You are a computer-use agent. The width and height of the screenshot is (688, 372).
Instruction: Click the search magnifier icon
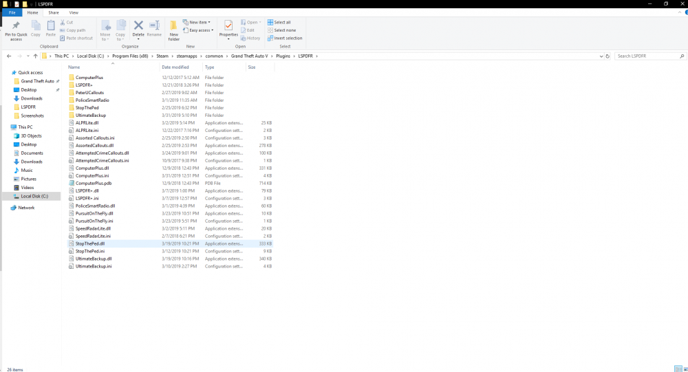pyautogui.click(x=682, y=56)
